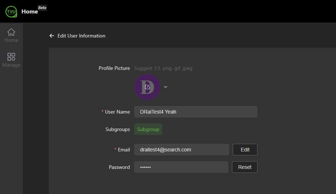Select the green Subgroup tag
This screenshot has height=194, width=336.
[148, 129]
